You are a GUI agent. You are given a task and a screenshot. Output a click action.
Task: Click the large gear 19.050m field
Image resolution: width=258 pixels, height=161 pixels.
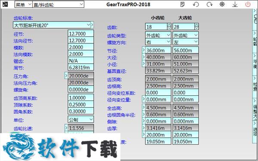pyautogui.click(x=186, y=141)
